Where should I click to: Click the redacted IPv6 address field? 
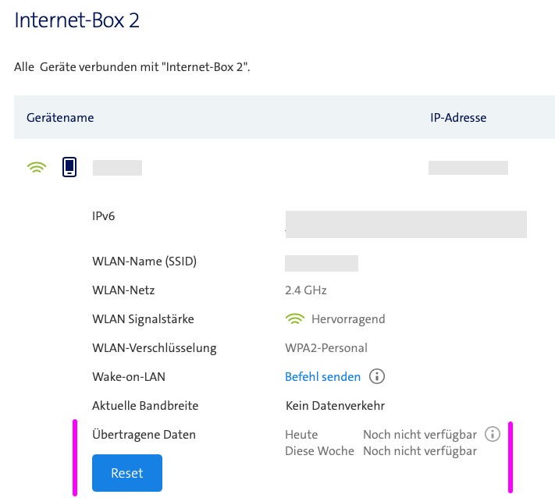(x=406, y=223)
